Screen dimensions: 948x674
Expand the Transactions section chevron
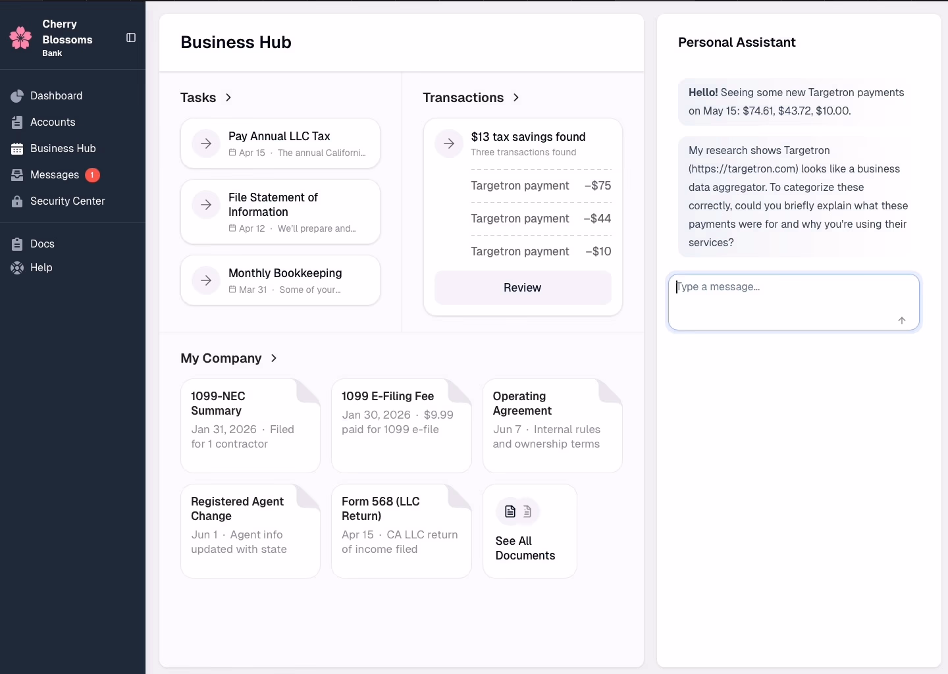pyautogui.click(x=515, y=97)
